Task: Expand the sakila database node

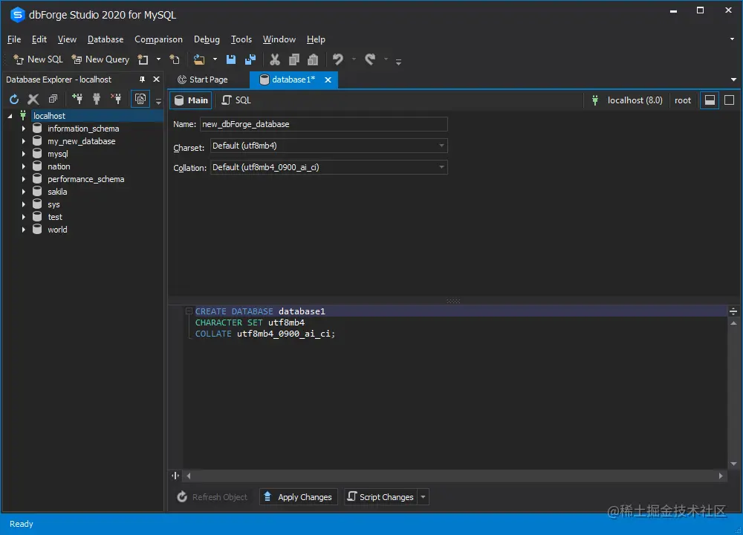Action: pos(23,191)
